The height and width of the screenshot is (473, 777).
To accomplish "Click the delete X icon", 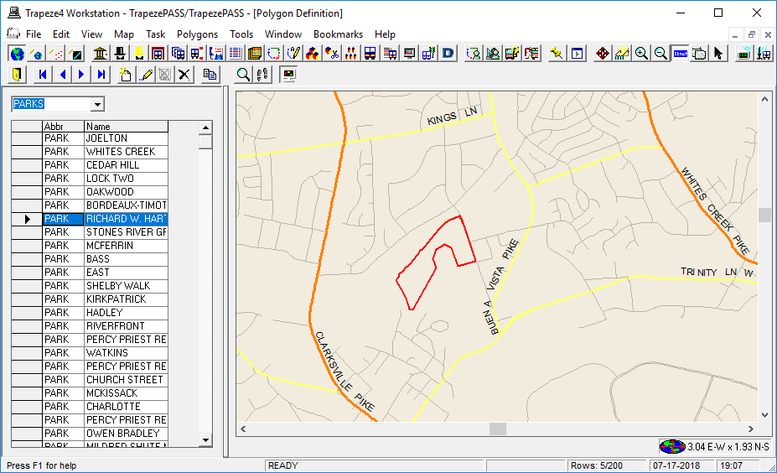I will 184,75.
